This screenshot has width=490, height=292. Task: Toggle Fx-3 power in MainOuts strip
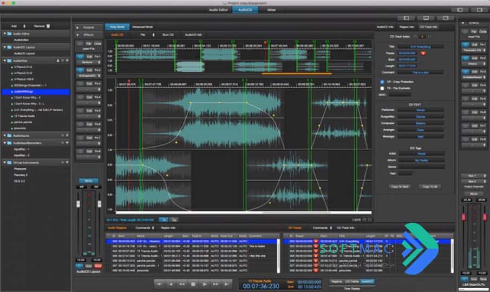465,71
